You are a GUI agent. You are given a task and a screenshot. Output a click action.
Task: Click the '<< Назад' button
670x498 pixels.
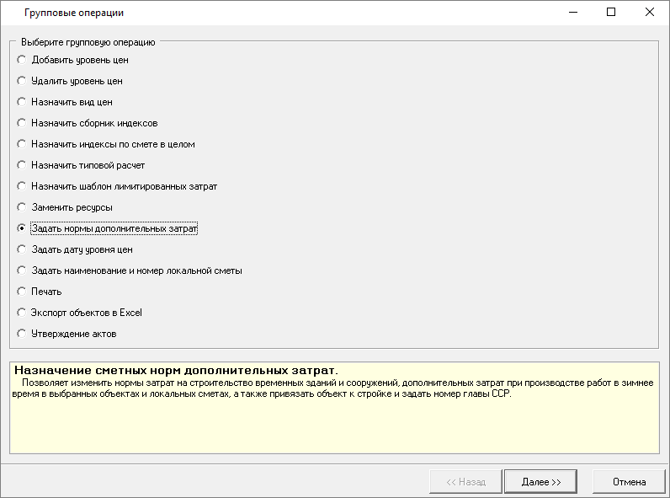coord(465,482)
